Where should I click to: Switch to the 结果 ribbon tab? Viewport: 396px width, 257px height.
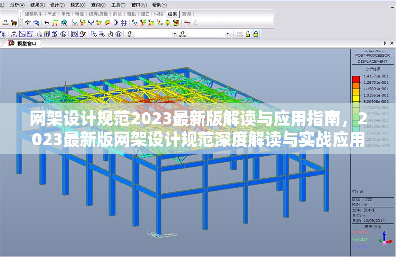(x=172, y=14)
